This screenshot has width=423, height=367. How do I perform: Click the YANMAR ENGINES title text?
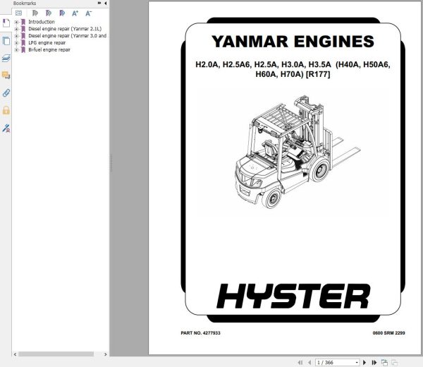point(293,42)
